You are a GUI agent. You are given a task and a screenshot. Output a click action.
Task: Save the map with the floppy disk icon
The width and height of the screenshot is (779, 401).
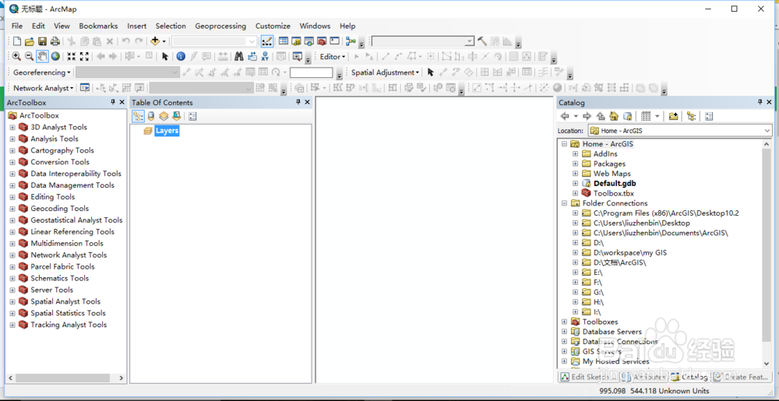click(x=42, y=41)
